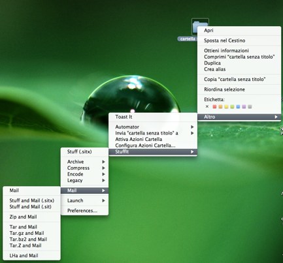Select Tar.Z and Mail
The image size is (283, 263).
pyautogui.click(x=32, y=245)
